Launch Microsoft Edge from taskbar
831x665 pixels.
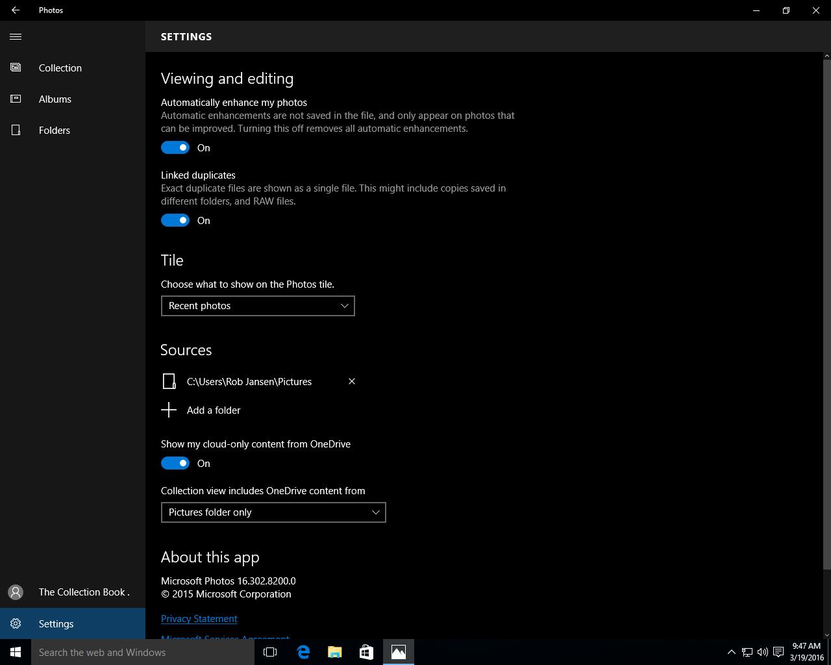(x=303, y=652)
